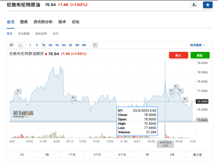This screenshot has width=218, height=161.
Task: Click the N news marker above 76.94 label
Action: tap(184, 99)
